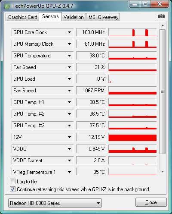The image size is (172, 214).
Task: Click the VDDC sensor graph
Action: [132, 149]
